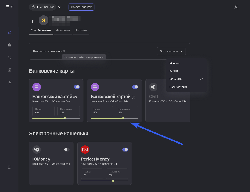This screenshot has width=250, height=192.
Task: Disable the Perfect Money switch
Action: (125, 150)
